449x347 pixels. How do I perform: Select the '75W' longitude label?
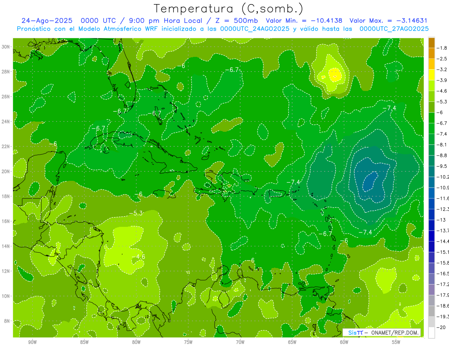pyautogui.click(x=188, y=343)
